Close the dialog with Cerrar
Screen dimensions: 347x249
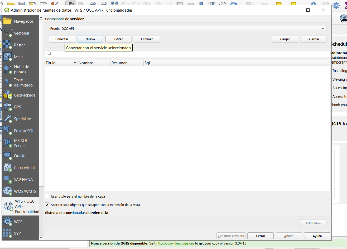(261, 236)
